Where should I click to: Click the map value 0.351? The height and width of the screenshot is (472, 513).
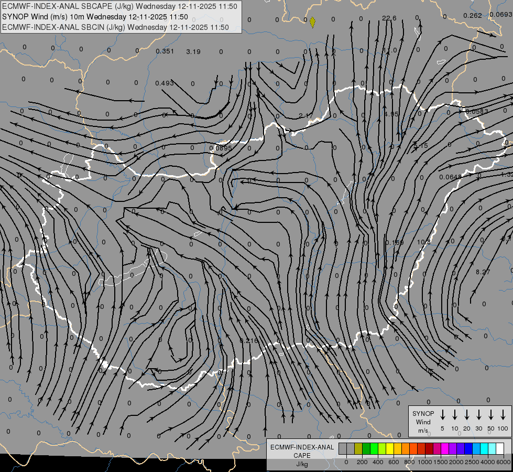pyautogui.click(x=165, y=51)
